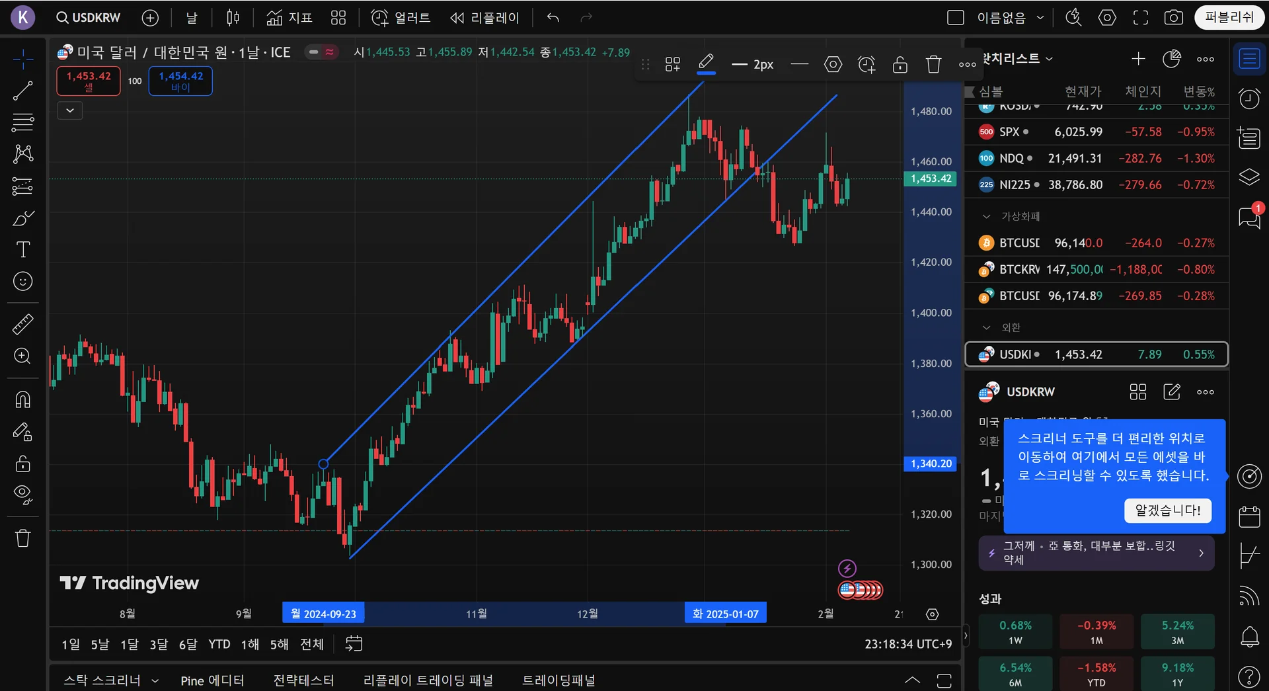Viewport: 1269px width, 691px height.
Task: Select the crosshair cursor tool
Action: (x=23, y=60)
